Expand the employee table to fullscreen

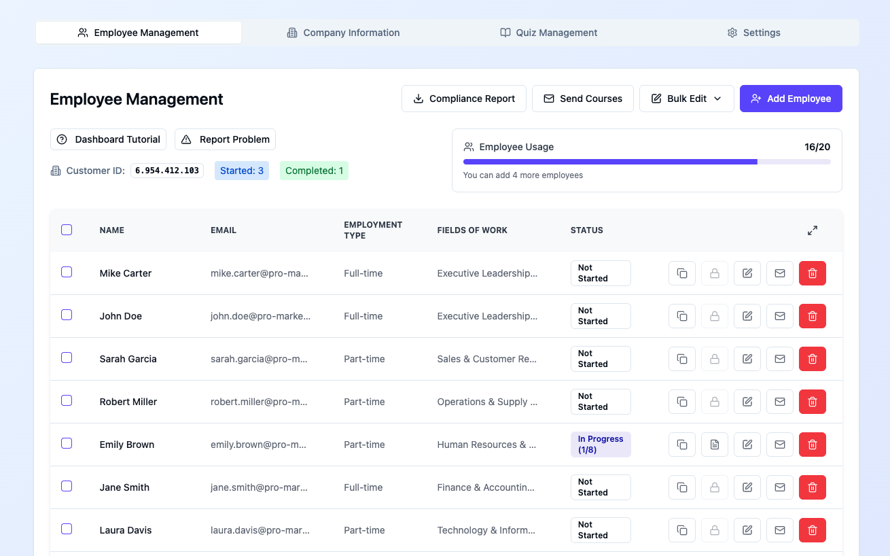coord(812,230)
